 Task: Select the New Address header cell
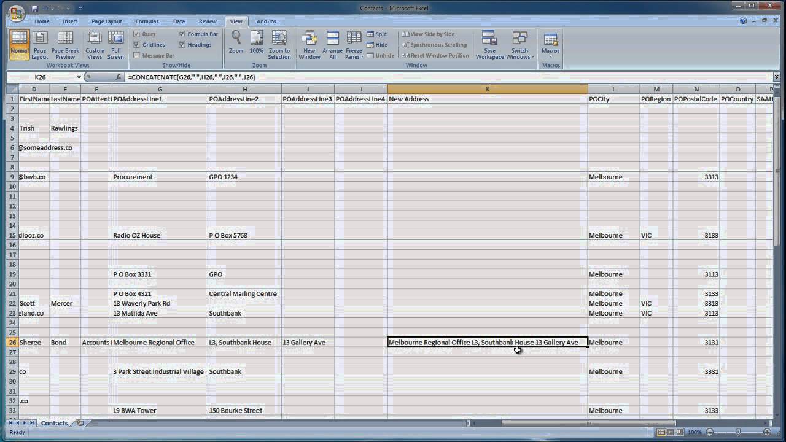click(x=488, y=99)
